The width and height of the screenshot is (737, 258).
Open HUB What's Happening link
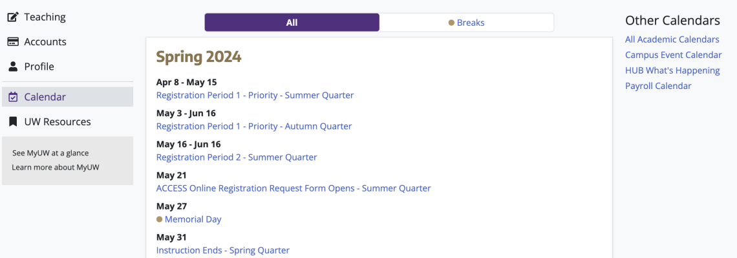pyautogui.click(x=672, y=70)
